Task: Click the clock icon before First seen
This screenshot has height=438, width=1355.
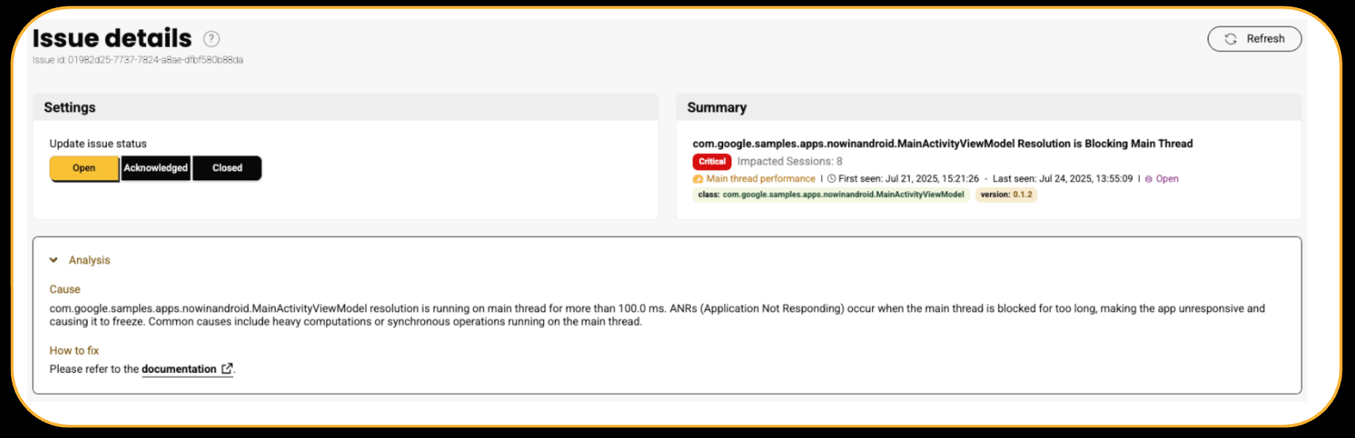Action: click(x=832, y=179)
